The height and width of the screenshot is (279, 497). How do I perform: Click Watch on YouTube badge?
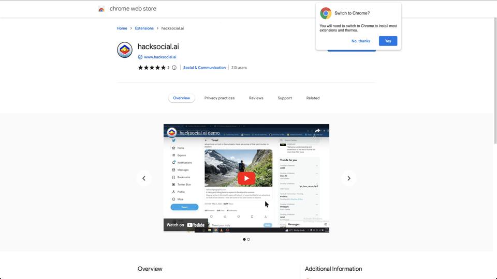[185, 225]
